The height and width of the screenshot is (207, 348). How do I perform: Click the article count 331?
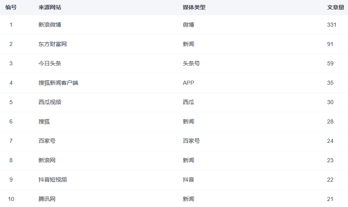[x=332, y=25]
